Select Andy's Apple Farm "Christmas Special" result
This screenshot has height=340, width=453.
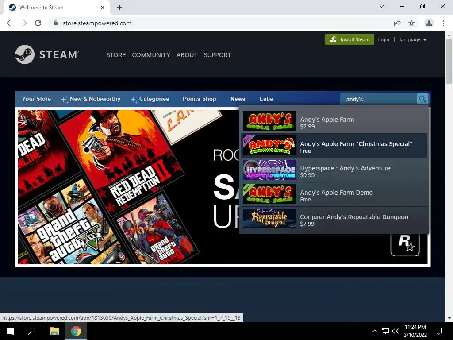(x=334, y=145)
